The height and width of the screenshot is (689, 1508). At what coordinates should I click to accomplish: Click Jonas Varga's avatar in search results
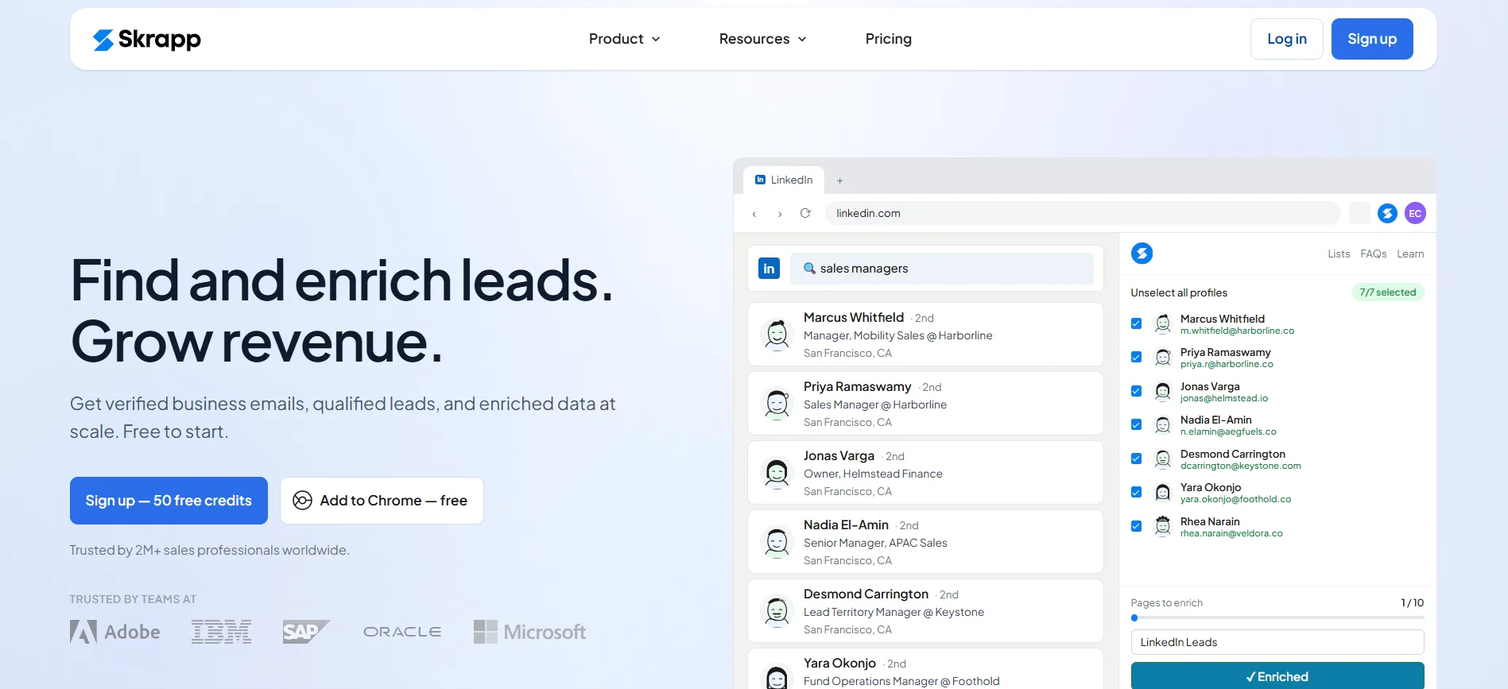(x=777, y=473)
